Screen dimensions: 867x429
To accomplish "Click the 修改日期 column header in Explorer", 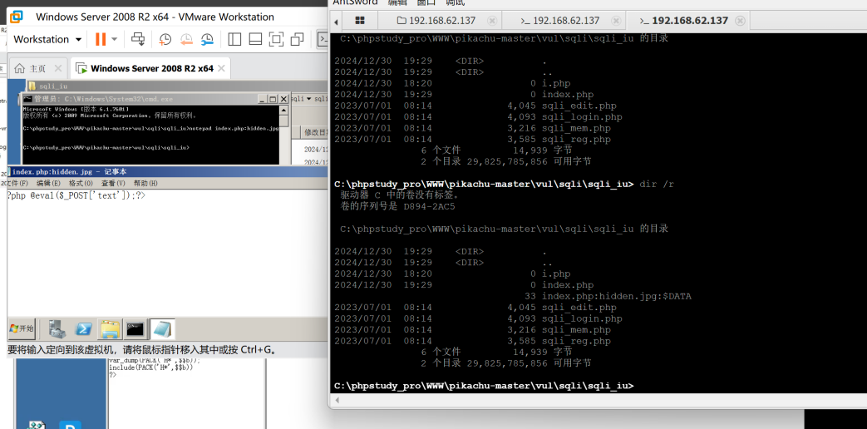I will point(316,132).
